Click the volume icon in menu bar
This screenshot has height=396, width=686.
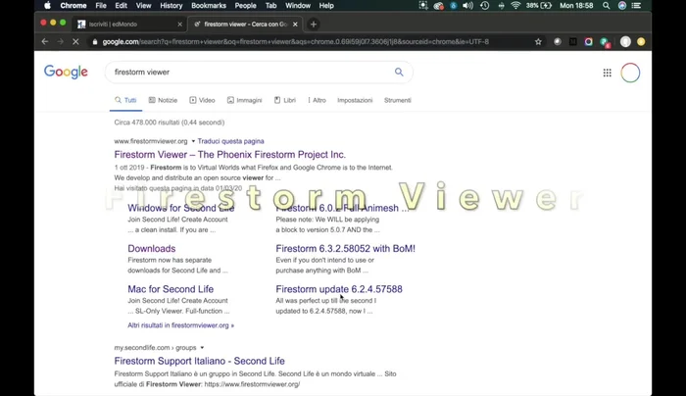(467, 6)
